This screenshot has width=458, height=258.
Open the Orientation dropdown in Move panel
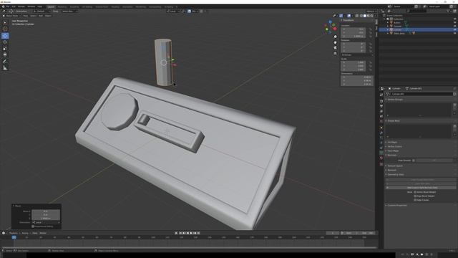46,222
